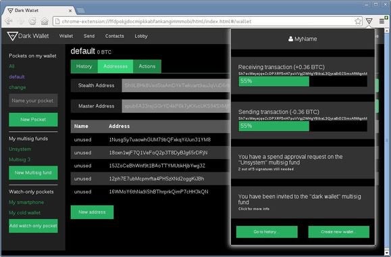The width and height of the screenshot is (391, 257).
Task: Switch to the Addresses tab
Action: [x=115, y=66]
